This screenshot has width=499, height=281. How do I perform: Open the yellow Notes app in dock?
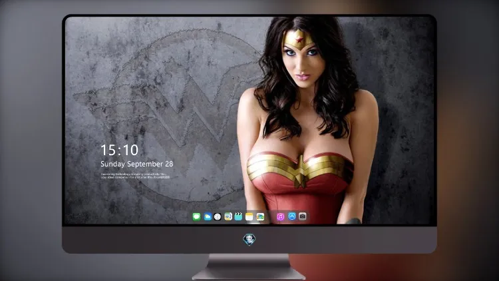click(x=249, y=217)
